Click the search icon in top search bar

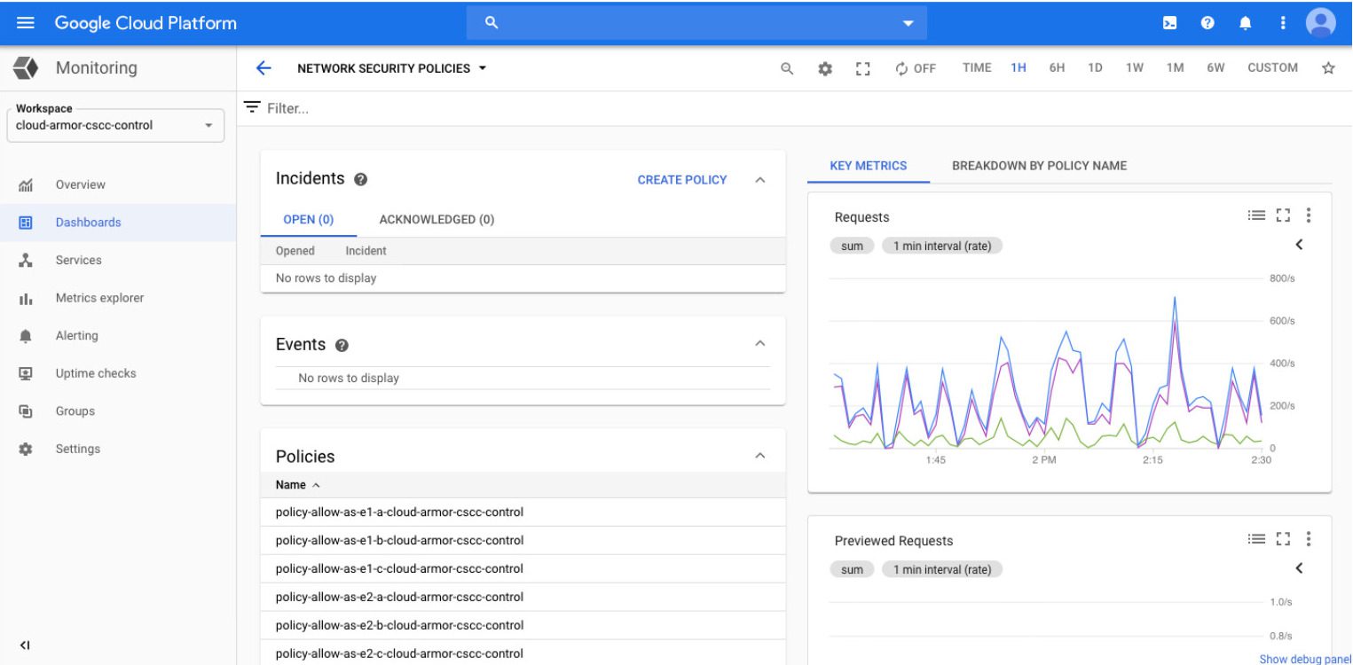click(491, 23)
